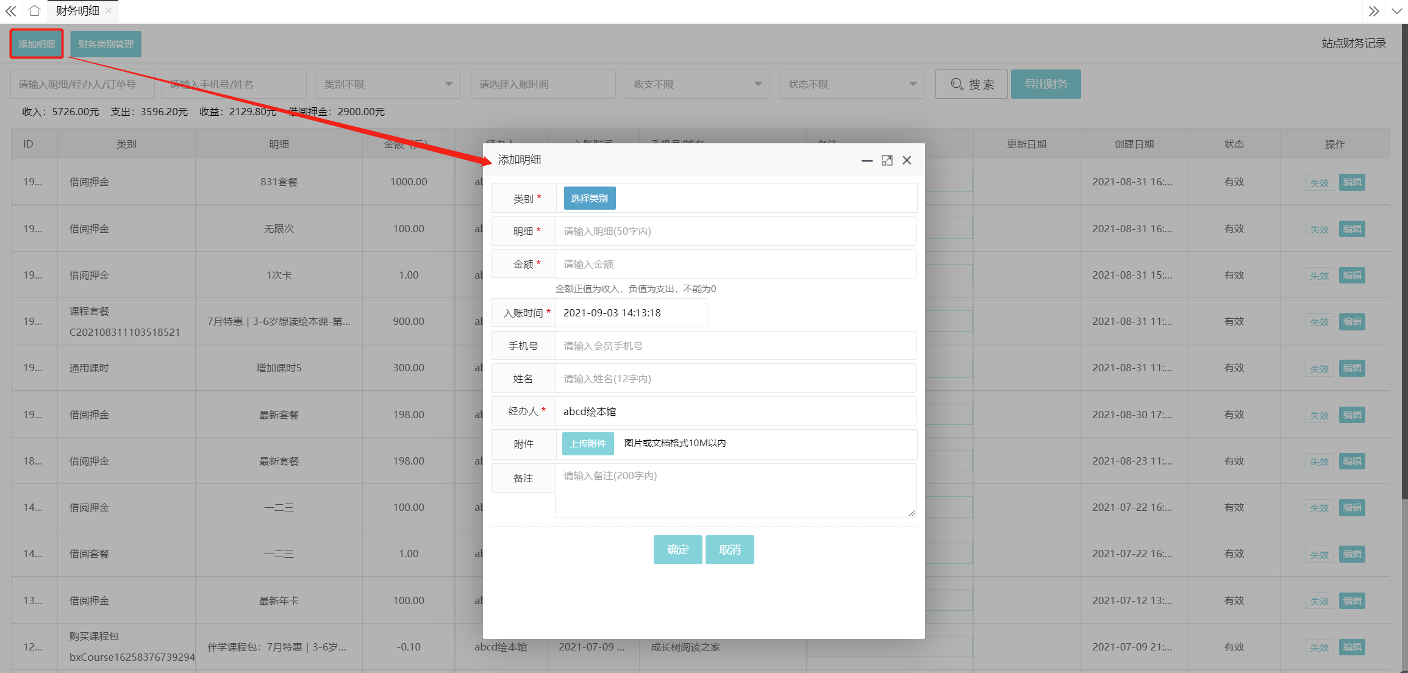The height and width of the screenshot is (673, 1408).
Task: Click 编辑 for the 最新年卡 row
Action: (x=1352, y=601)
